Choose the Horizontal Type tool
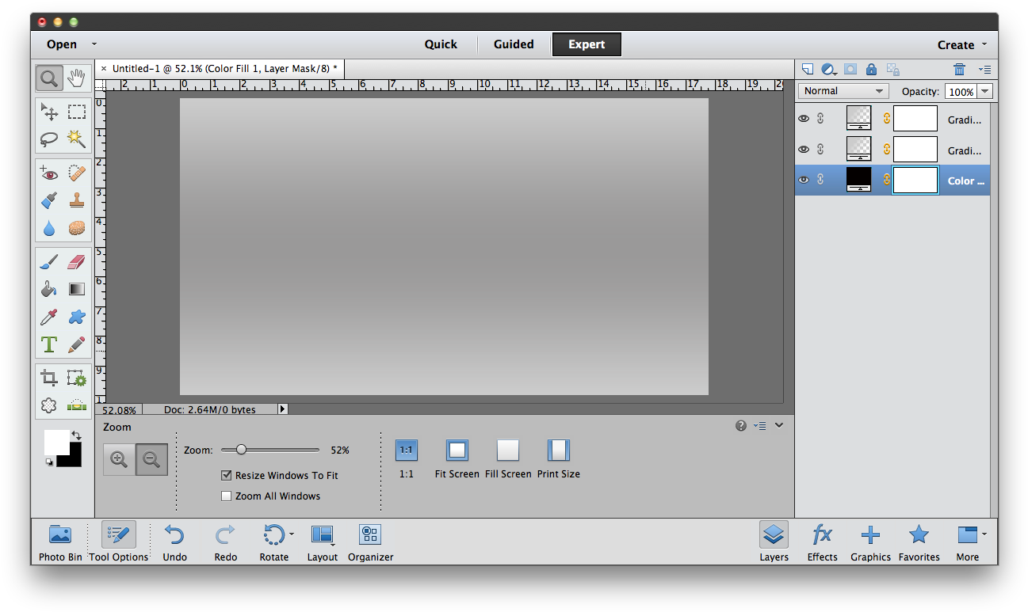The width and height of the screenshot is (1028, 612). click(48, 344)
